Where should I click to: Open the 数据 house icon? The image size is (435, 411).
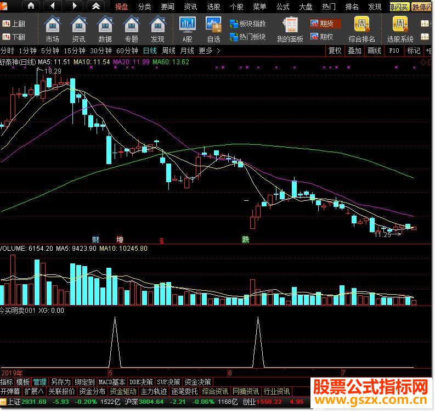click(x=105, y=29)
